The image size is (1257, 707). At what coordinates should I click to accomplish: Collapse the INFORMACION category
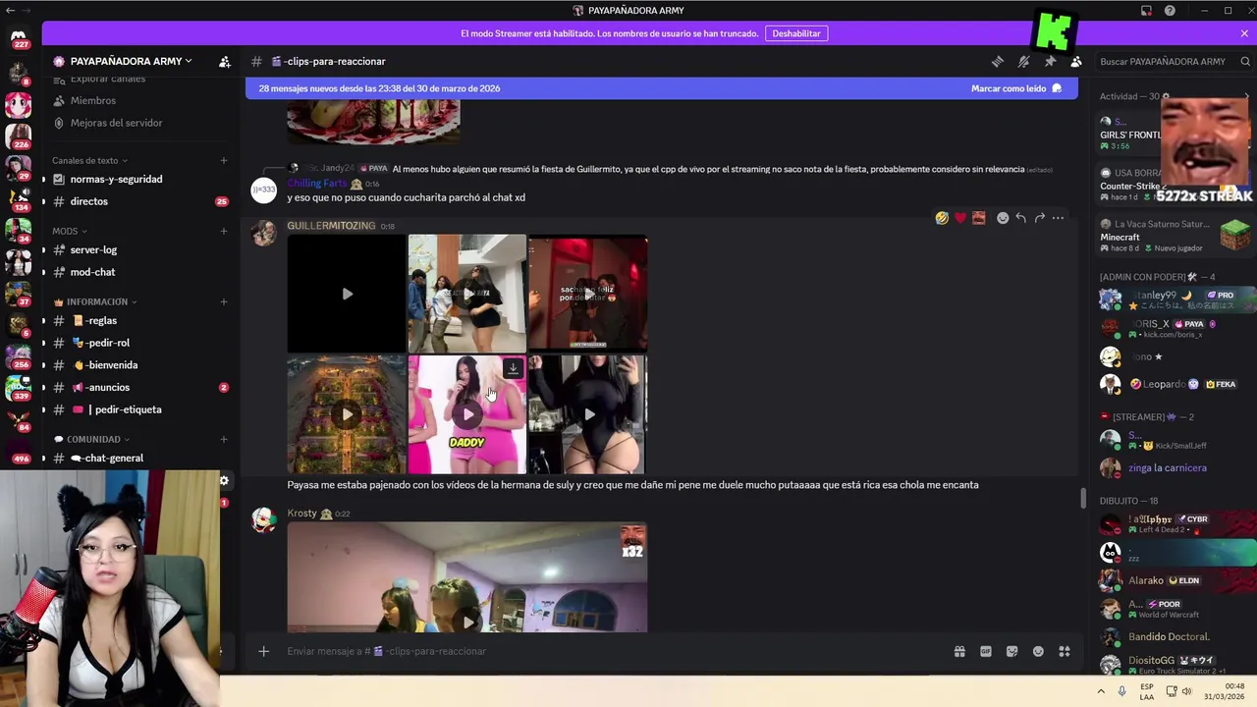95,301
